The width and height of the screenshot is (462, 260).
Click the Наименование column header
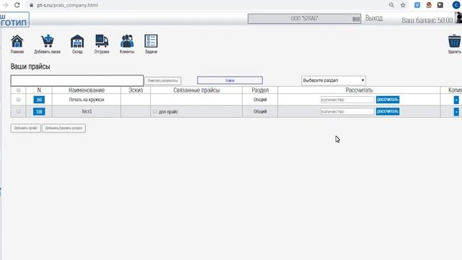[87, 90]
